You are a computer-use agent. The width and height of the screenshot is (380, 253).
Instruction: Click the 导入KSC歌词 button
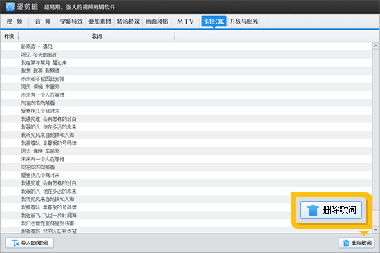point(30,243)
